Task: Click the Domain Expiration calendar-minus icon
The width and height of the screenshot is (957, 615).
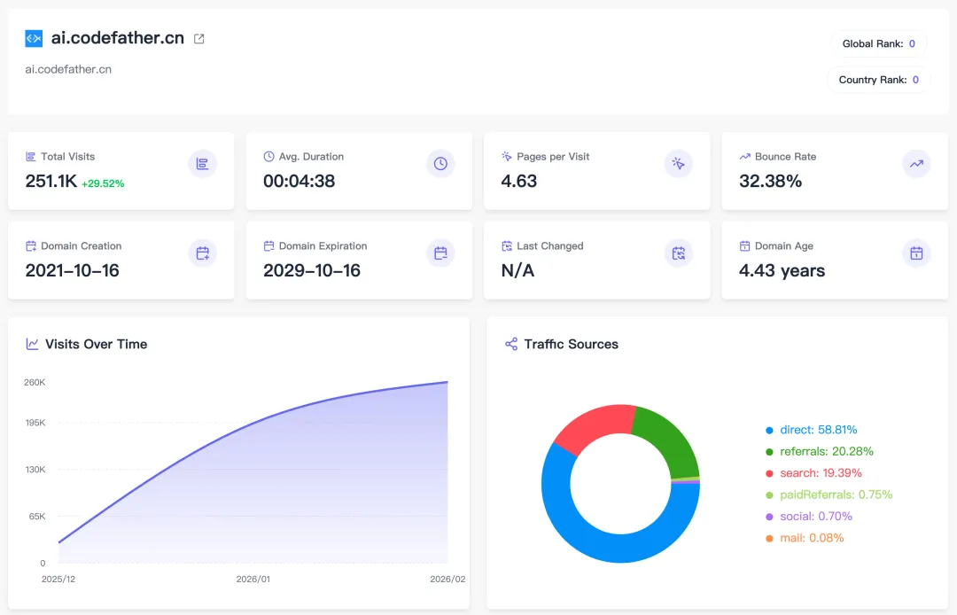Action: [440, 253]
